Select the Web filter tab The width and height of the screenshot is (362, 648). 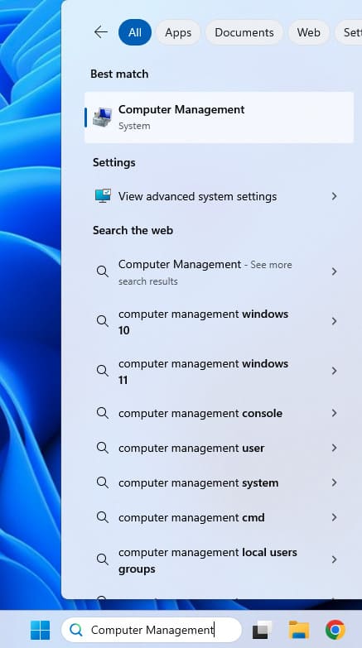click(x=309, y=32)
